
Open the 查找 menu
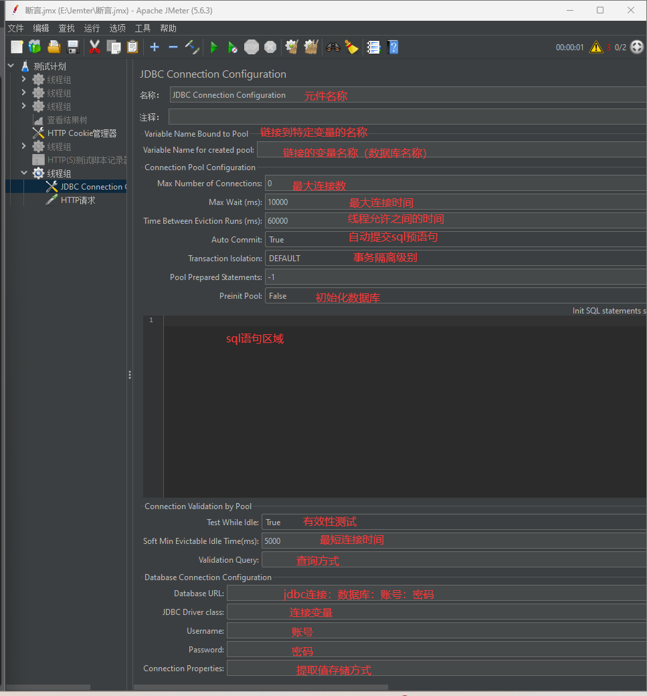coord(66,28)
